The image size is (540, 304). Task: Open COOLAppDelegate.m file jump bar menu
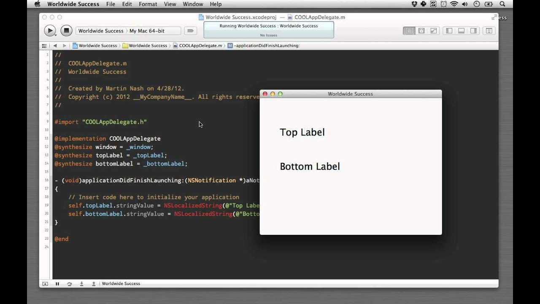(197, 46)
